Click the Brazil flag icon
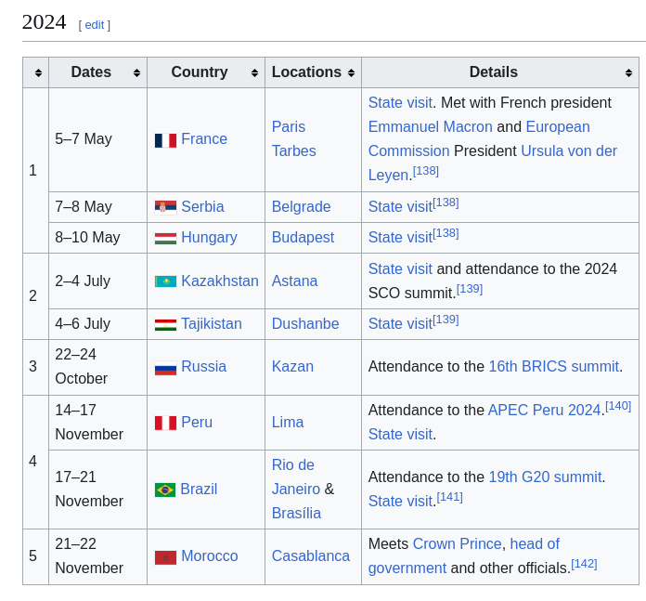The width and height of the screenshot is (646, 601). coord(165,490)
